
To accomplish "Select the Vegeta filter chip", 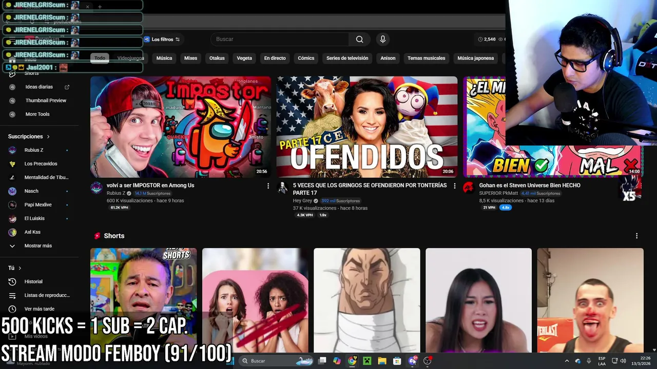I will tap(244, 58).
